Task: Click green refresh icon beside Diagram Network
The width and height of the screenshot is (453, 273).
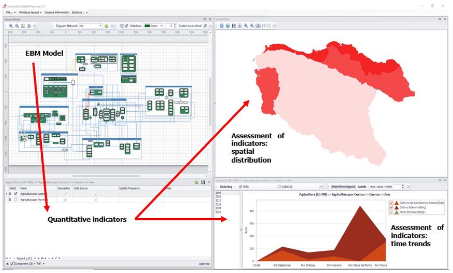Action: (106, 26)
